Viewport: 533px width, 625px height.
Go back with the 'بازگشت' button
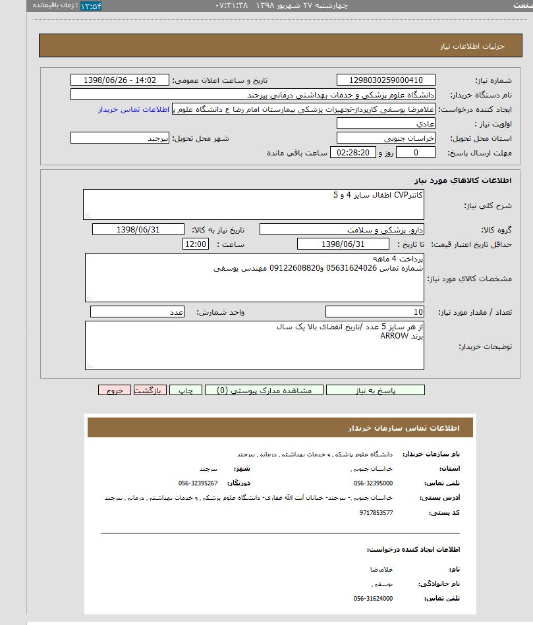(149, 390)
